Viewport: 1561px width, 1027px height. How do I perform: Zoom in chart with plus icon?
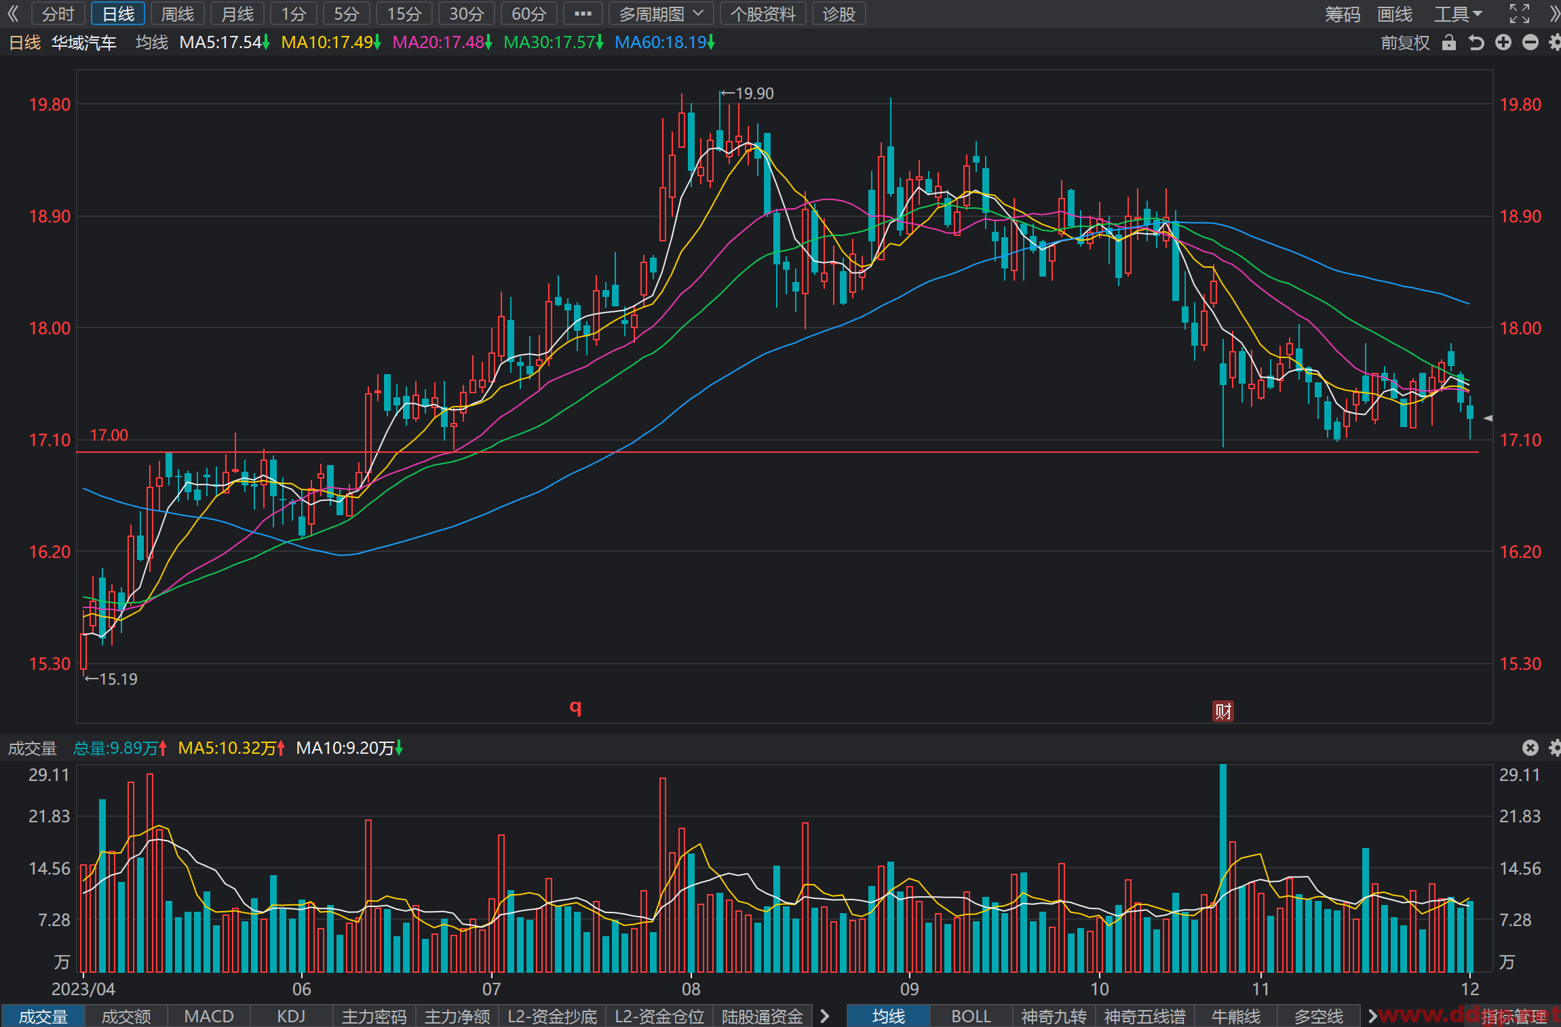tap(1503, 43)
